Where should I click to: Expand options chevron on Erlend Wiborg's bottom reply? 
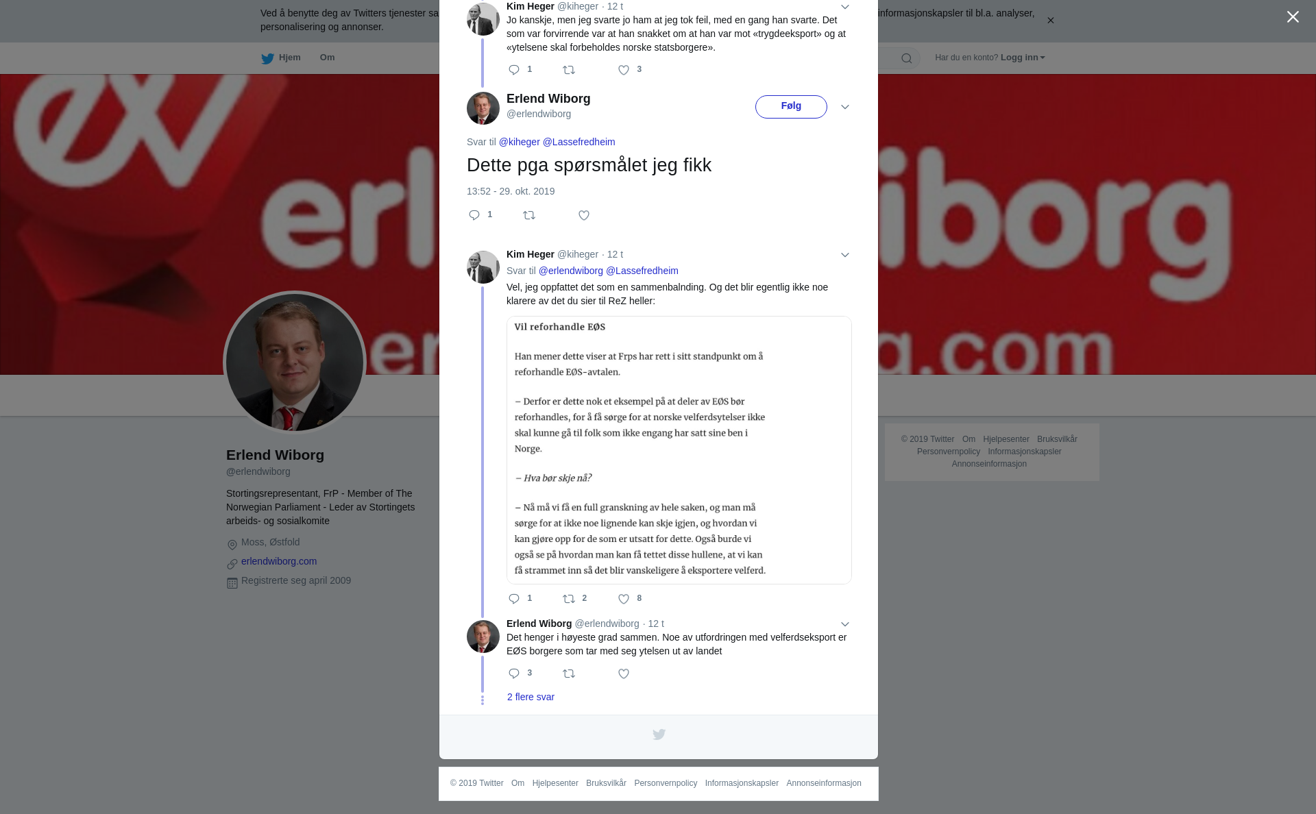click(x=845, y=624)
